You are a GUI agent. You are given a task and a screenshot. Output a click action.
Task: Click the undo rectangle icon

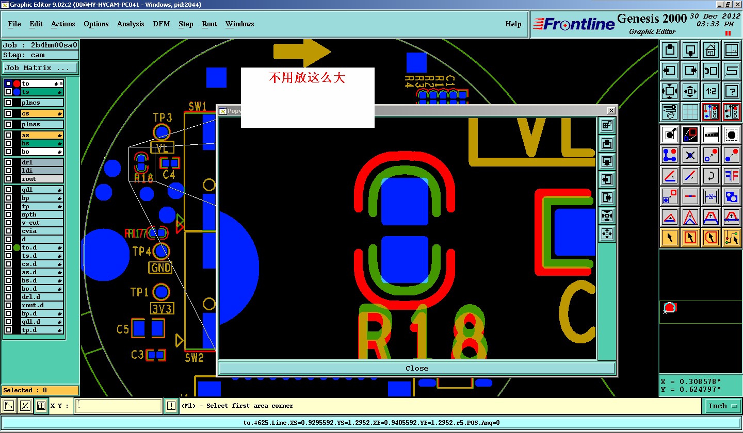710,71
